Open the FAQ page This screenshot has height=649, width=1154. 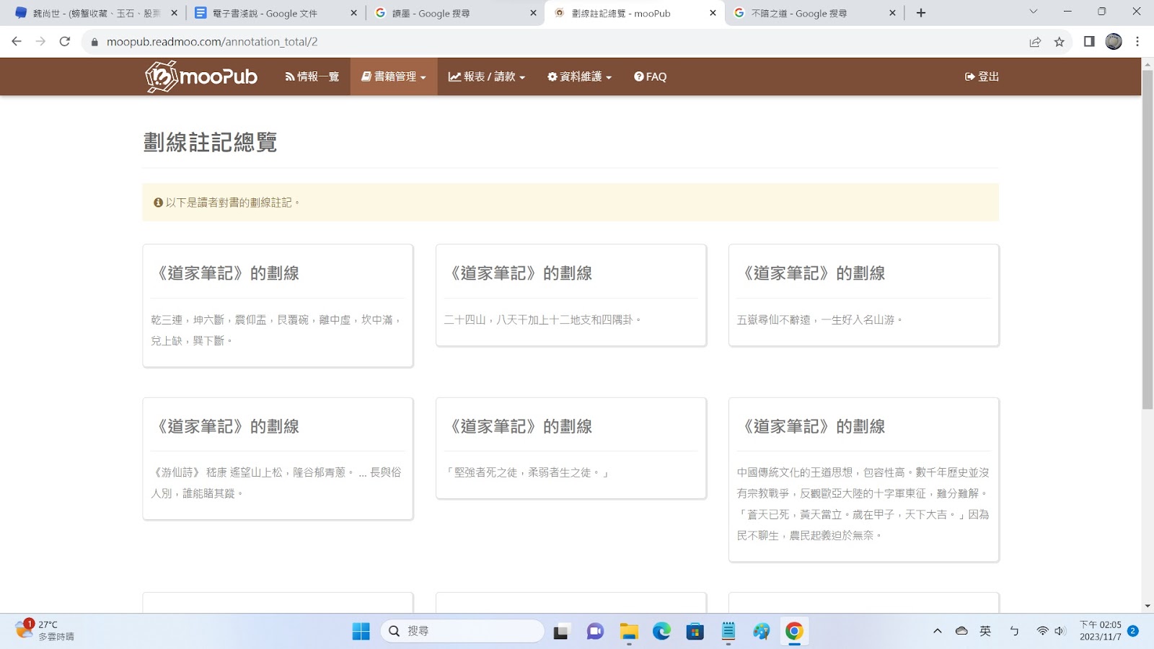(650, 76)
